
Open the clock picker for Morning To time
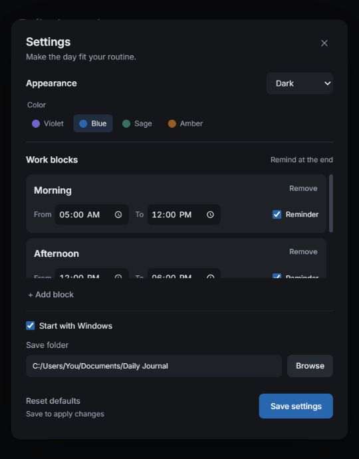[x=210, y=215]
